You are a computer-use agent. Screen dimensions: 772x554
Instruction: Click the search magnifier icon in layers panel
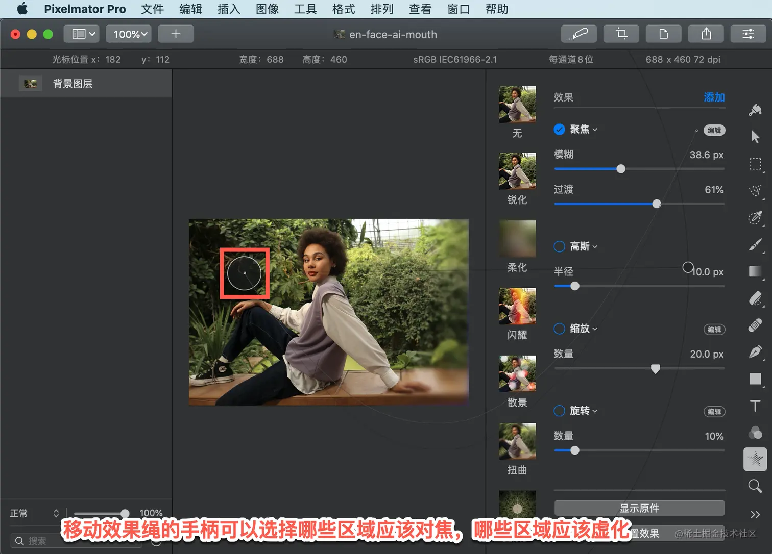[x=20, y=541]
